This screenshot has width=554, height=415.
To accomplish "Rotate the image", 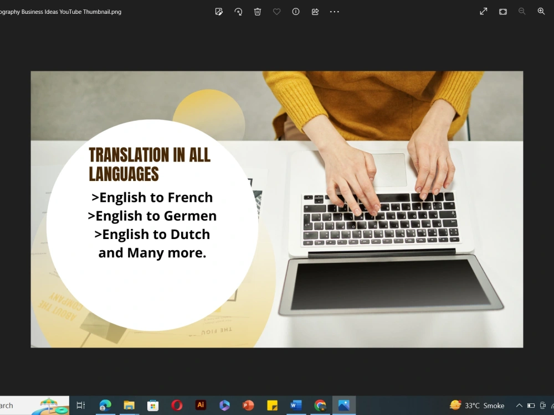I will (x=238, y=12).
